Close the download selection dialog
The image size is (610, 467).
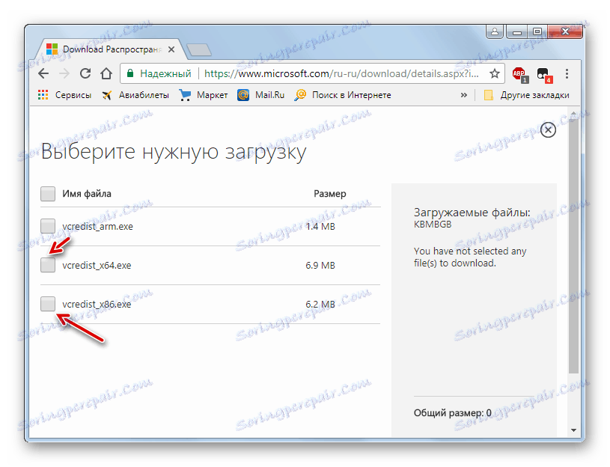pos(548,130)
